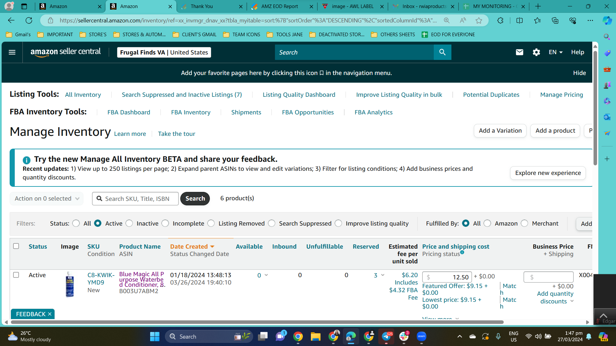Click the price field showing 12.50
This screenshot has width=616, height=346.
click(x=447, y=277)
